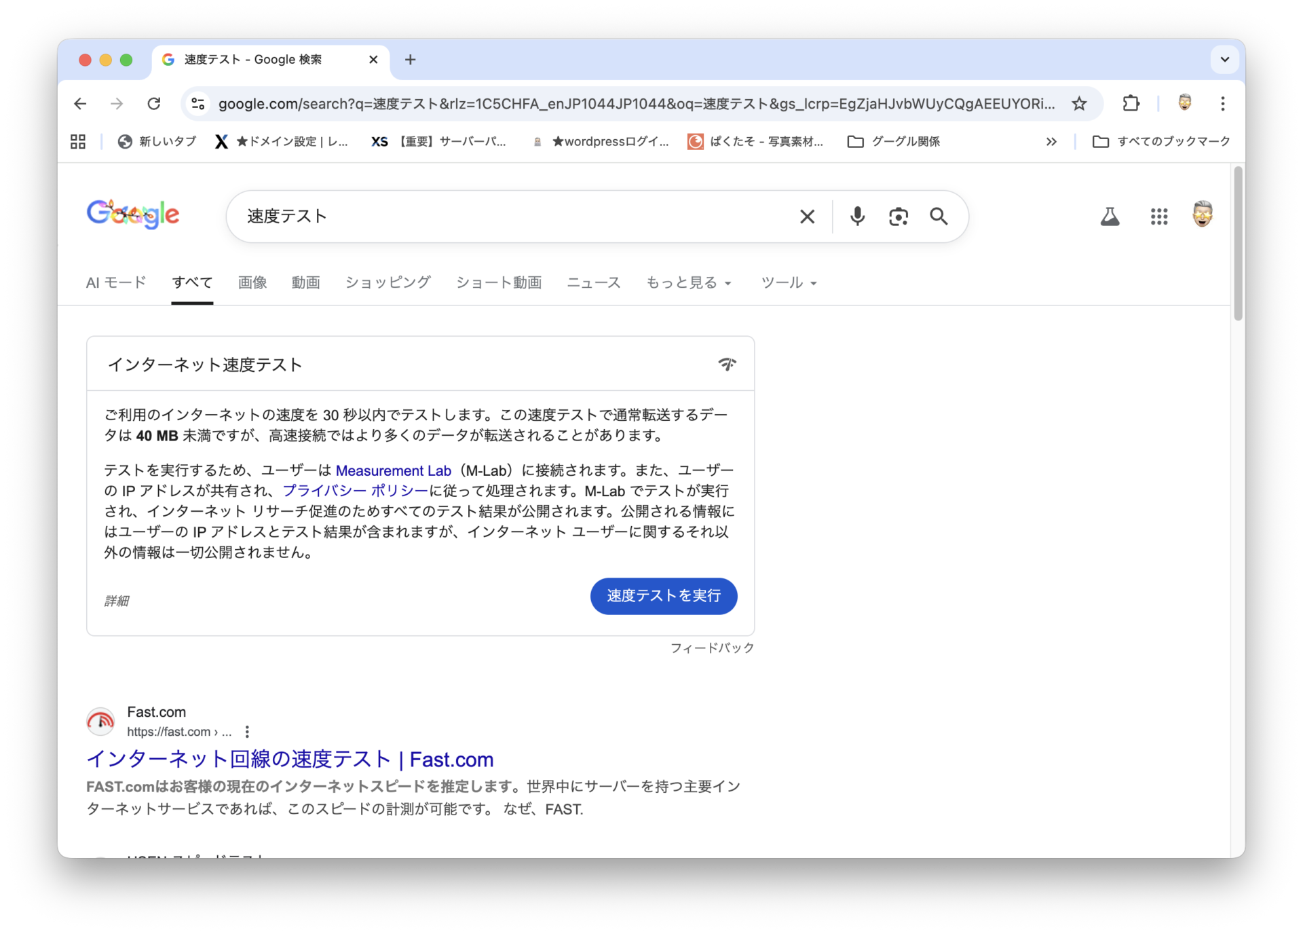The image size is (1303, 934).
Task: Open Search Labs flask icon
Action: 1110,217
